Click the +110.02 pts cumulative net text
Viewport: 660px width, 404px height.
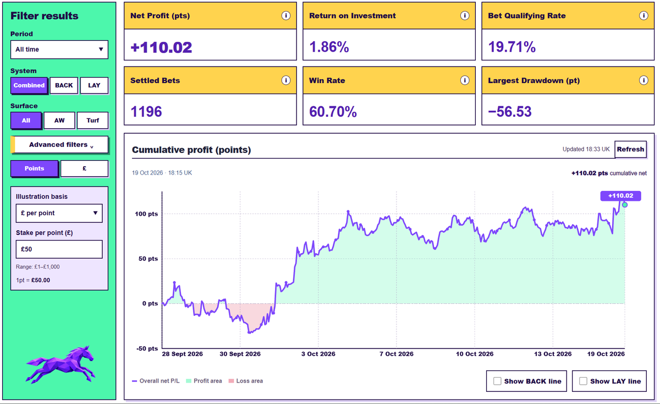point(609,173)
